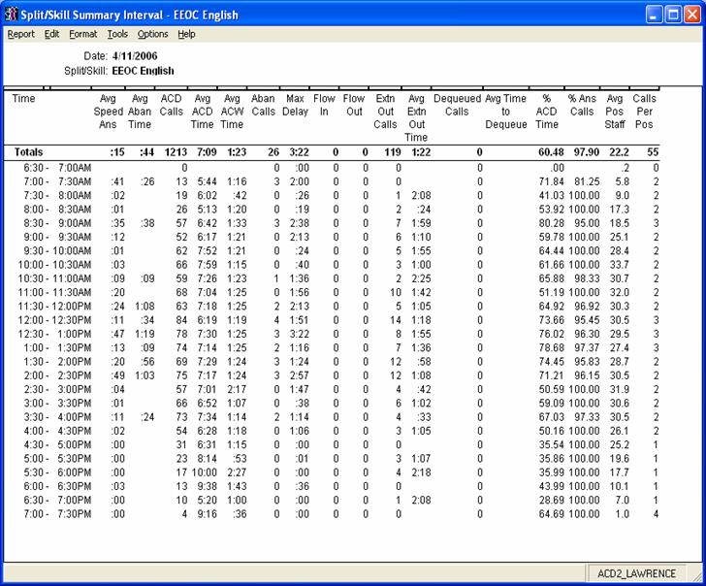Click the Max Delay column header
Image resolution: width=706 pixels, height=586 pixels.
click(295, 105)
